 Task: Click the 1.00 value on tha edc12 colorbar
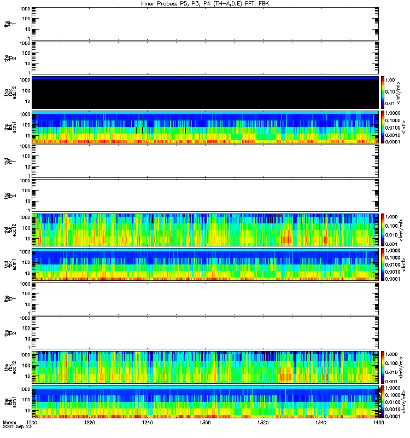390,80
